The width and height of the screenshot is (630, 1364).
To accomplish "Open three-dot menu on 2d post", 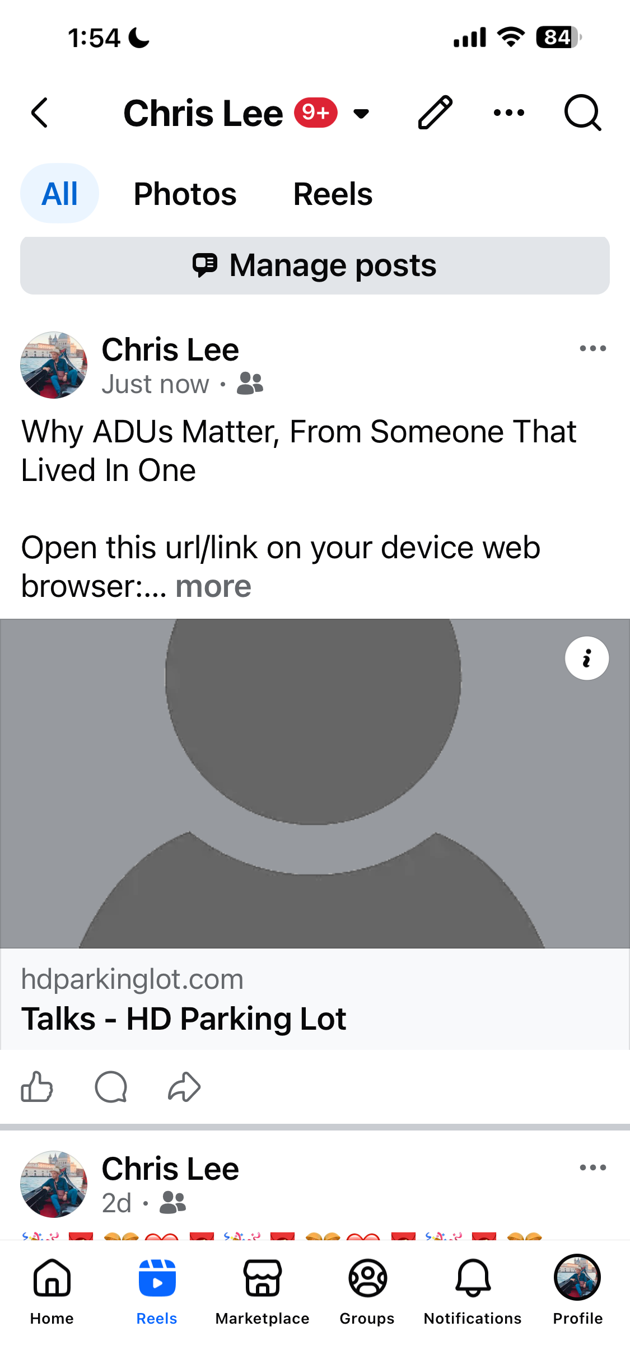I will pos(593,1167).
